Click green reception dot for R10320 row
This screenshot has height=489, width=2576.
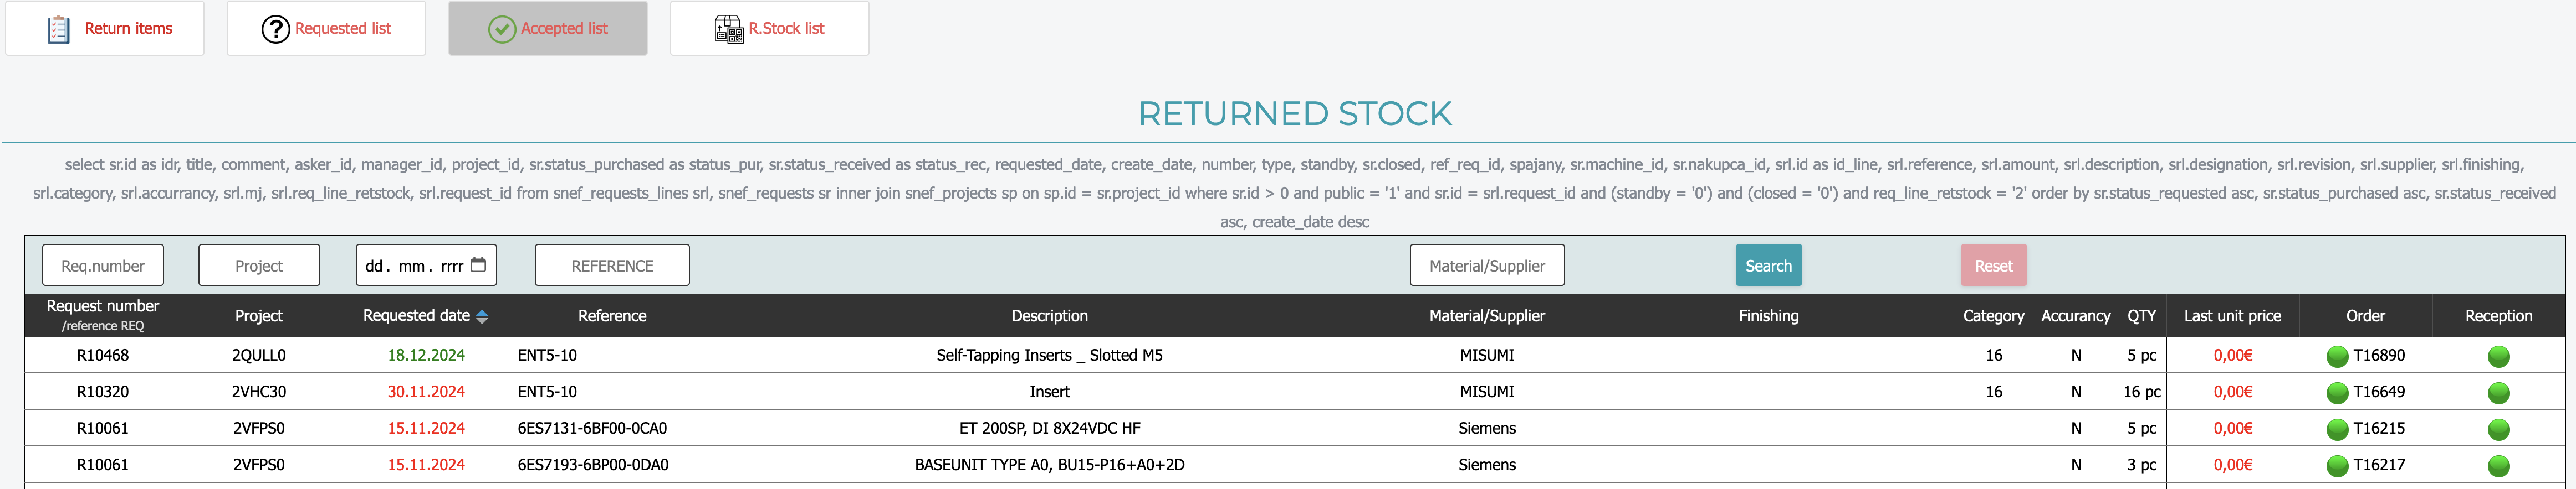click(2498, 393)
